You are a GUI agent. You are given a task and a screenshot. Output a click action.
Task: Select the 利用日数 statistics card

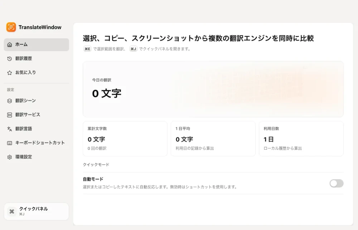pos(301,139)
